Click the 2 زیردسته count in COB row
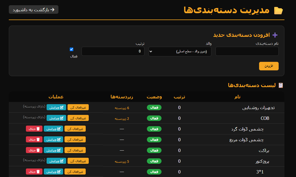The image size is (296, 177). coord(122,119)
